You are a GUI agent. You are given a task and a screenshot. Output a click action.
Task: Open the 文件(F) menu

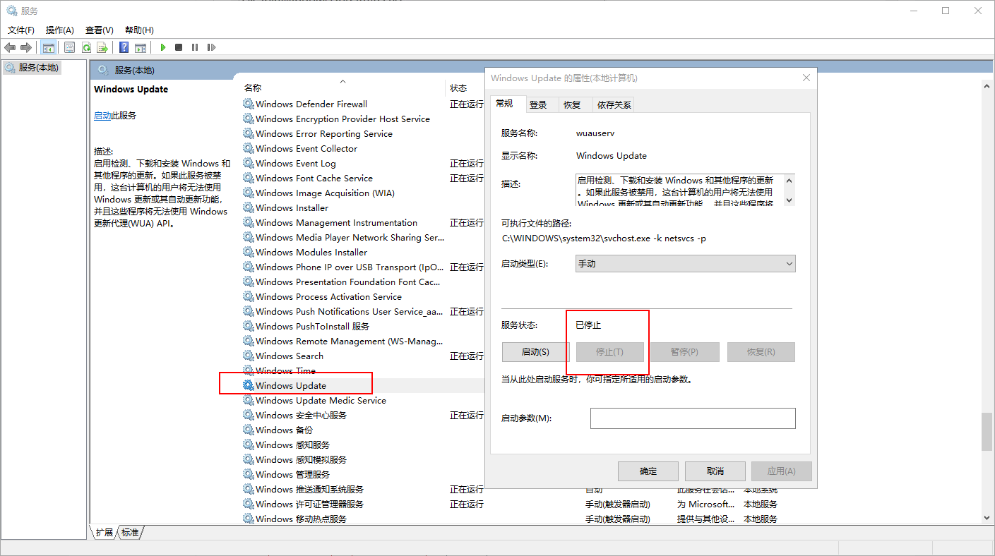(21, 30)
